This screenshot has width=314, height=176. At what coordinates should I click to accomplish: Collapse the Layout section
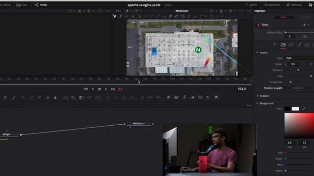point(257,52)
